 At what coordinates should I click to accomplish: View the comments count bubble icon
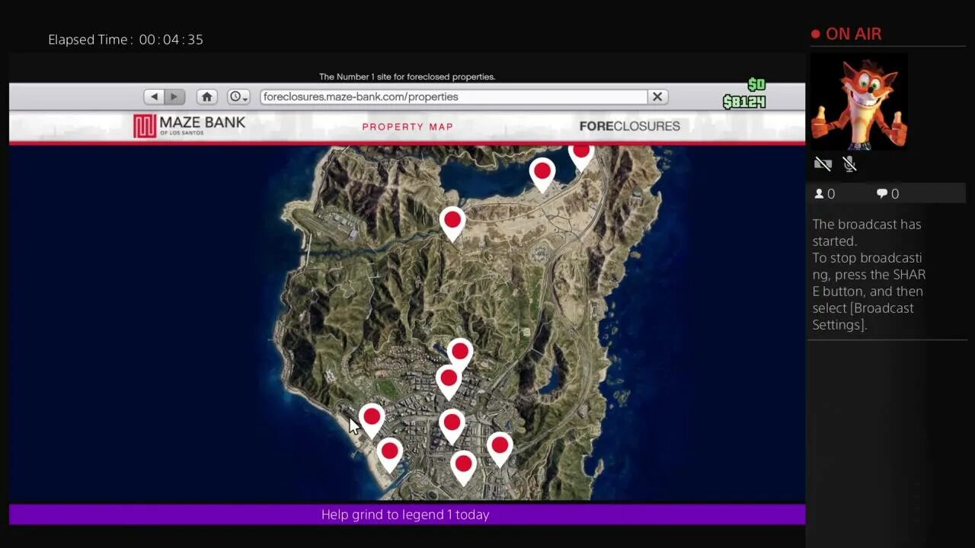coord(882,194)
